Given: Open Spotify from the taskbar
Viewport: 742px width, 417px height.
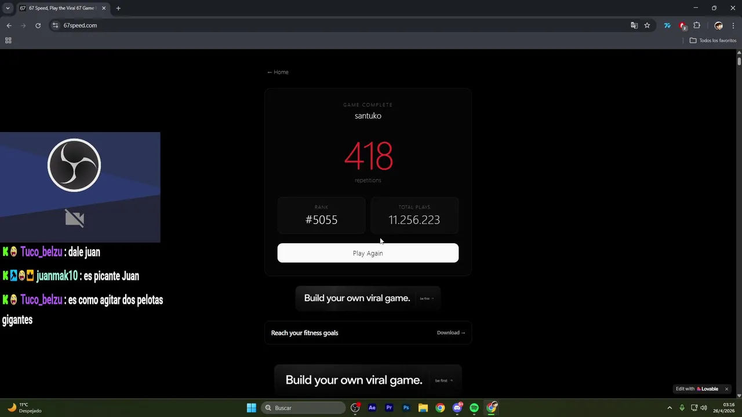Looking at the screenshot, I should pyautogui.click(x=474, y=408).
